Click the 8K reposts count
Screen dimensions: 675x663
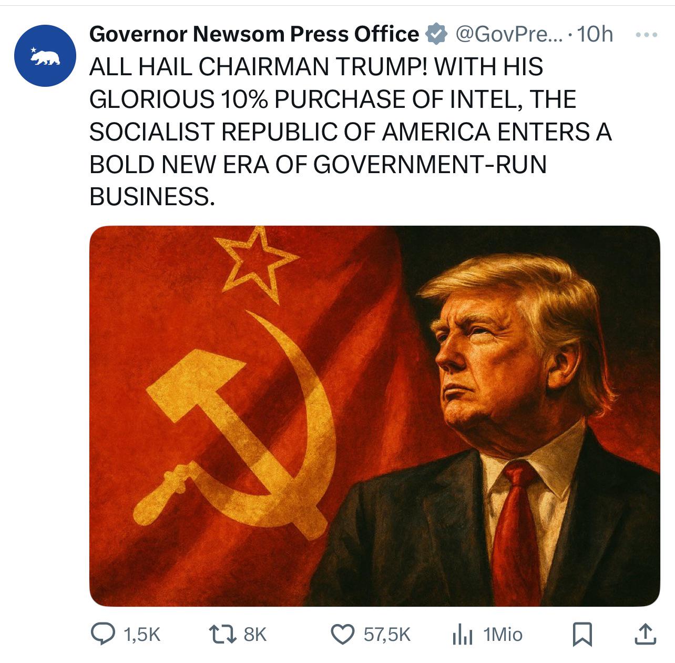click(x=255, y=634)
